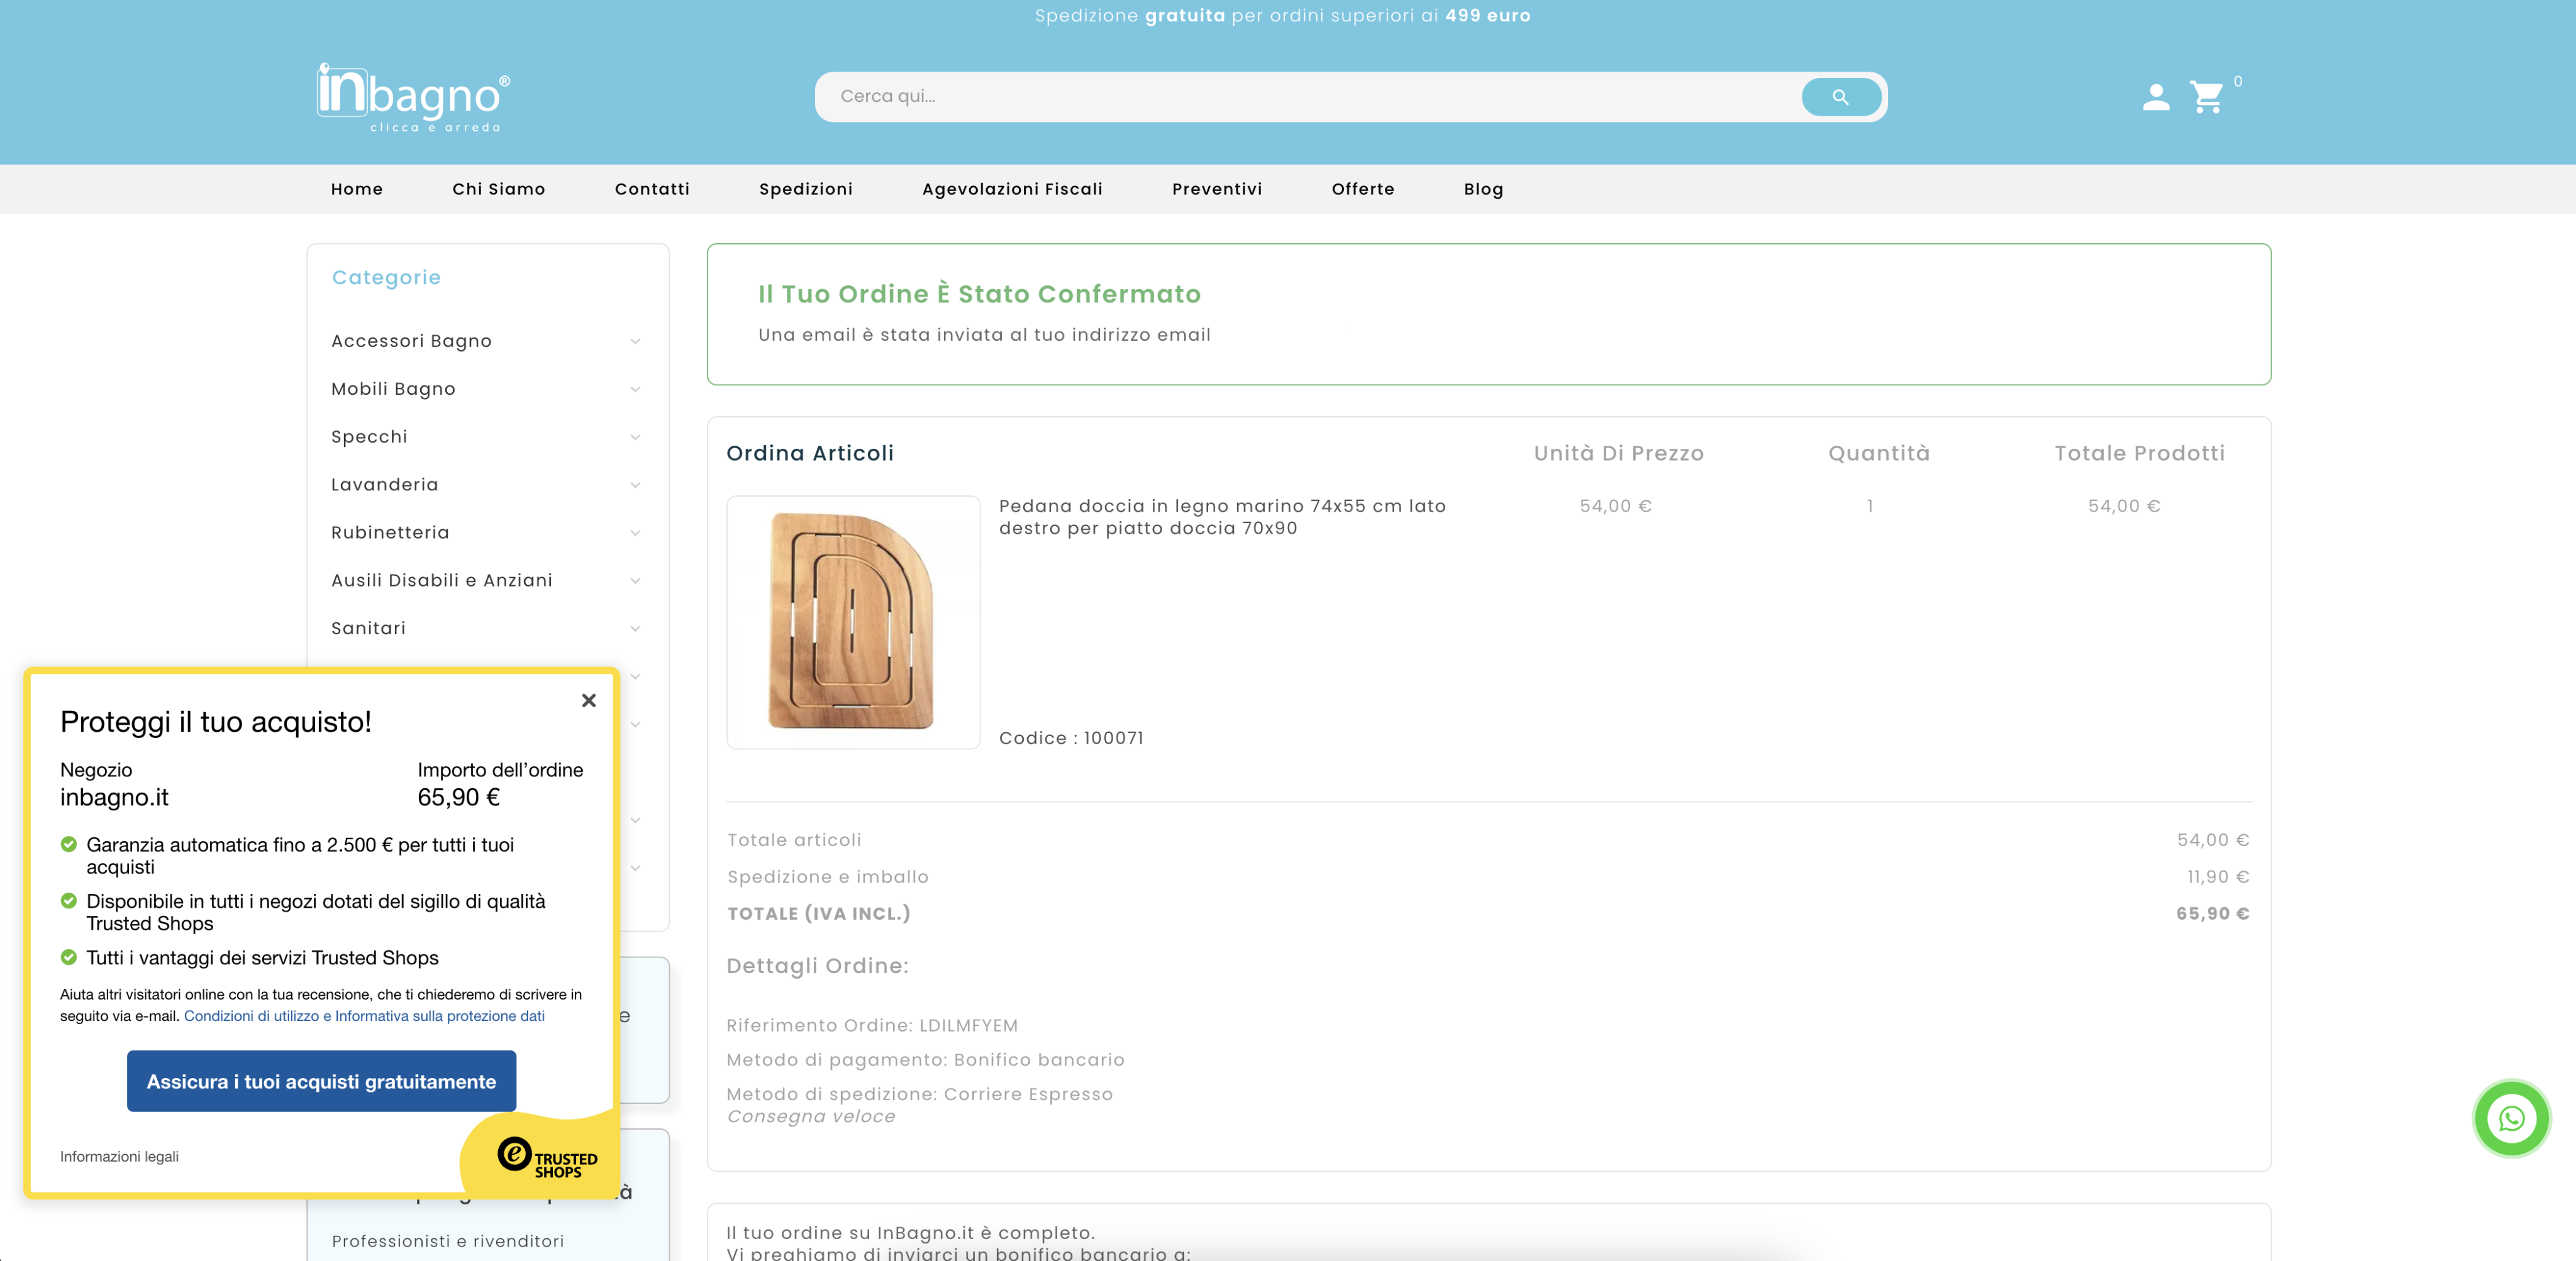Screen dimensions: 2576x1261
Task: Click the inbagno logo
Action: [413, 98]
